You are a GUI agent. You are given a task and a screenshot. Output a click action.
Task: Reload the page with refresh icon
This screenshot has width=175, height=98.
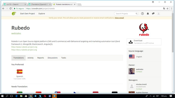coord(10,8)
